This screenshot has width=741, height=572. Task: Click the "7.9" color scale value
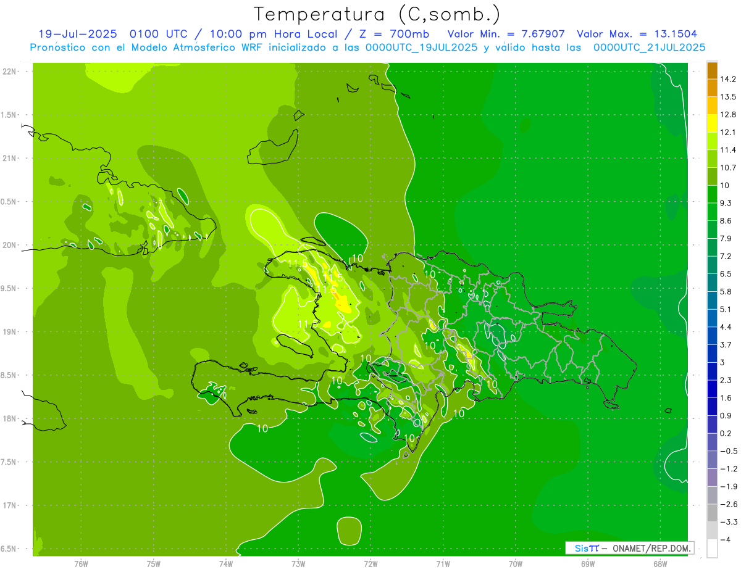[726, 238]
